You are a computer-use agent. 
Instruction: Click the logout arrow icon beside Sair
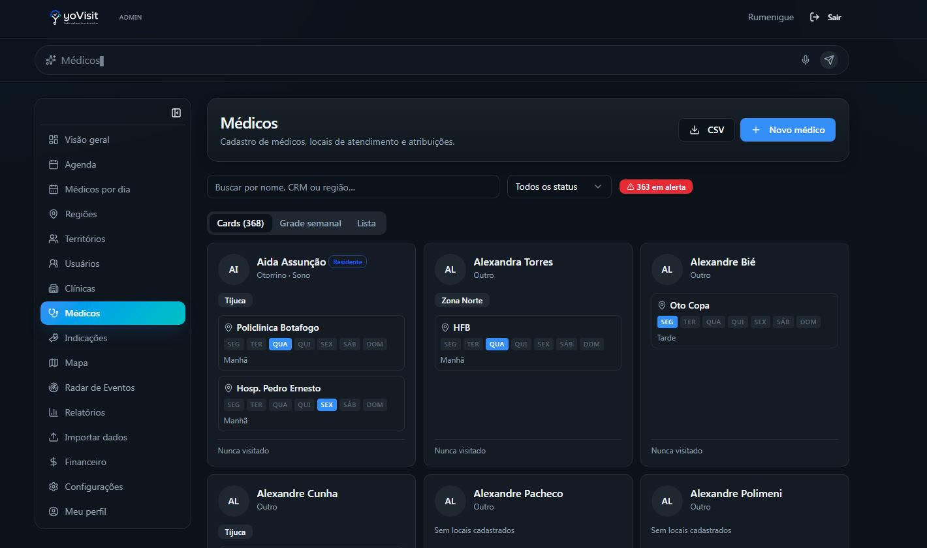[815, 18]
